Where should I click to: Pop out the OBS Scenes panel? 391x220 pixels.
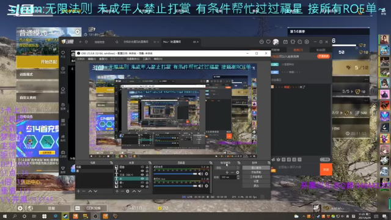click(x=111, y=163)
